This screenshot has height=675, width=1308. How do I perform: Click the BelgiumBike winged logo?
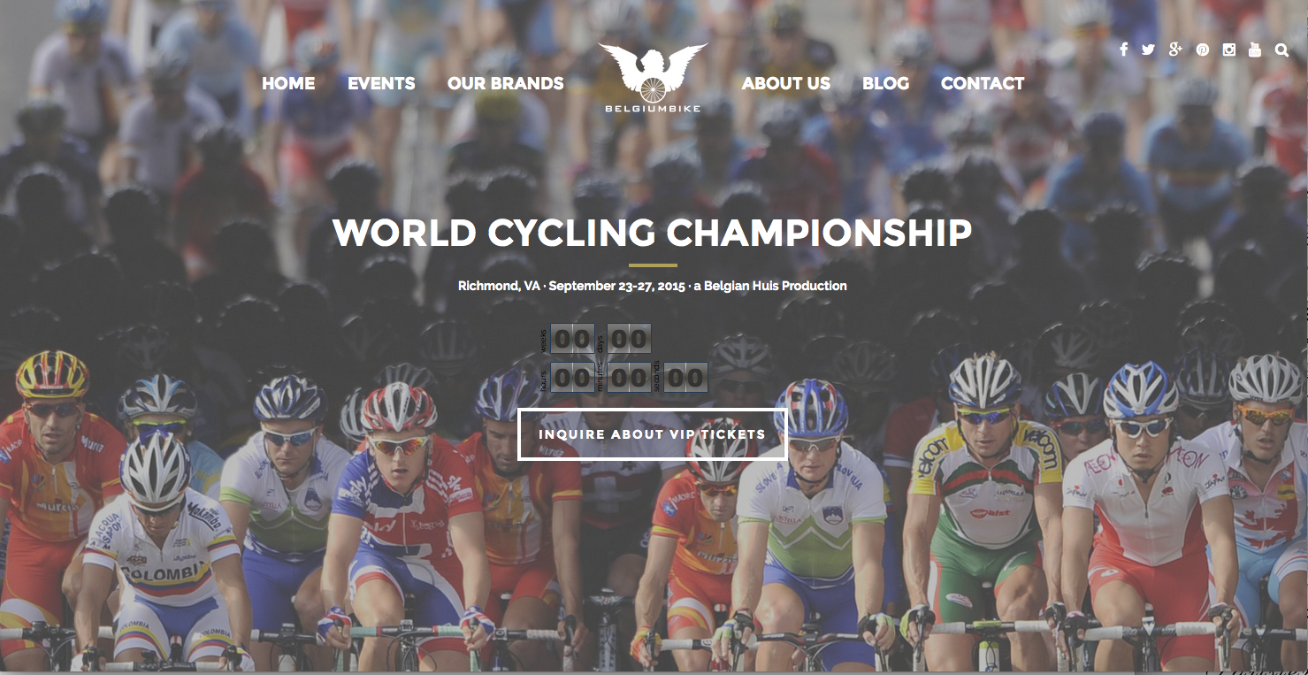tap(653, 78)
